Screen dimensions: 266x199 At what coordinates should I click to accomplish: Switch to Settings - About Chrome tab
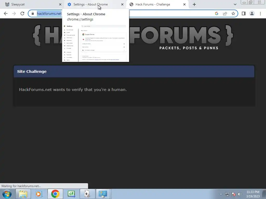tap(95, 4)
